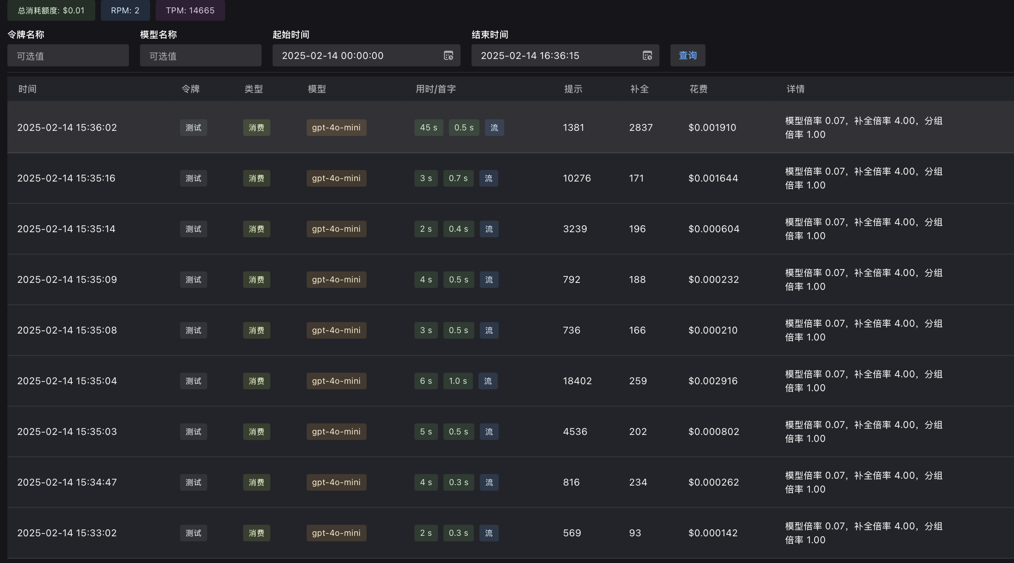Click the 6 s duration tag
This screenshot has width=1014, height=563.
click(426, 381)
